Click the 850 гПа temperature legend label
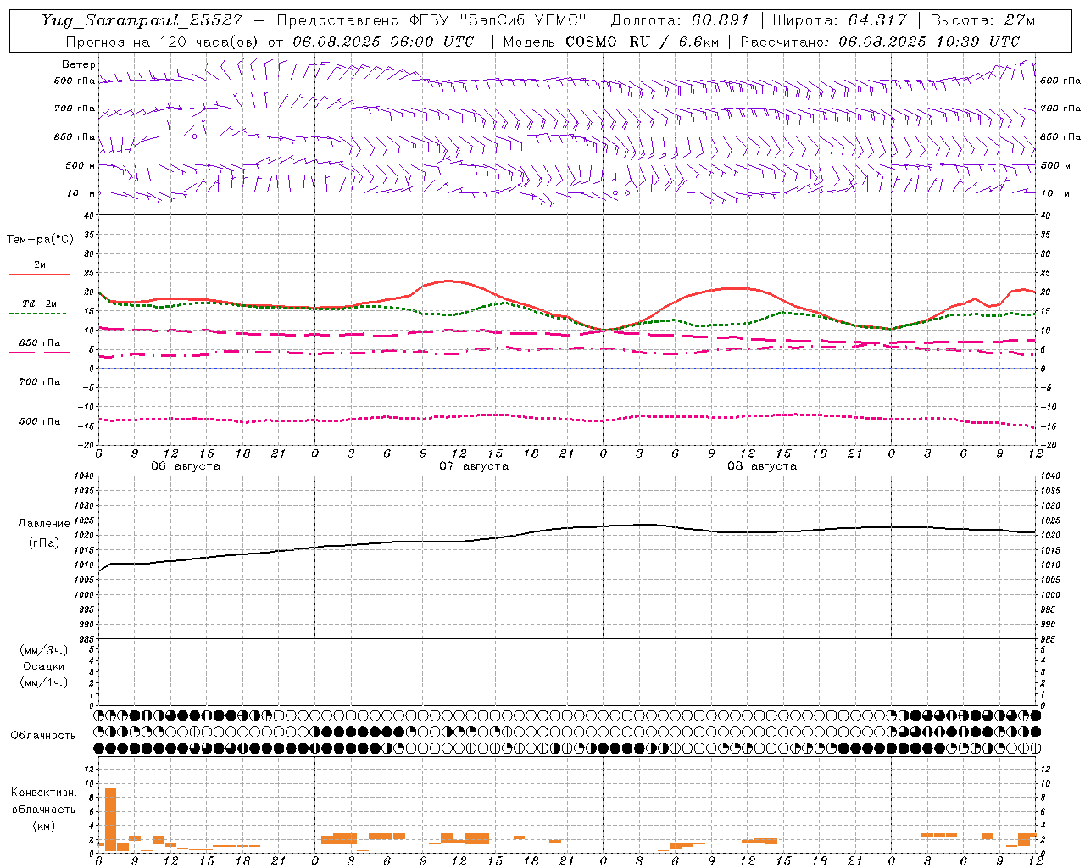Viewport: 1085px width, 868px height. click(40, 343)
